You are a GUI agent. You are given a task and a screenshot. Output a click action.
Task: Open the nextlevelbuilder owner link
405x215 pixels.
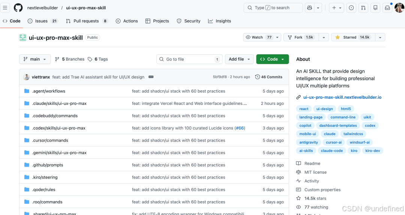click(43, 8)
